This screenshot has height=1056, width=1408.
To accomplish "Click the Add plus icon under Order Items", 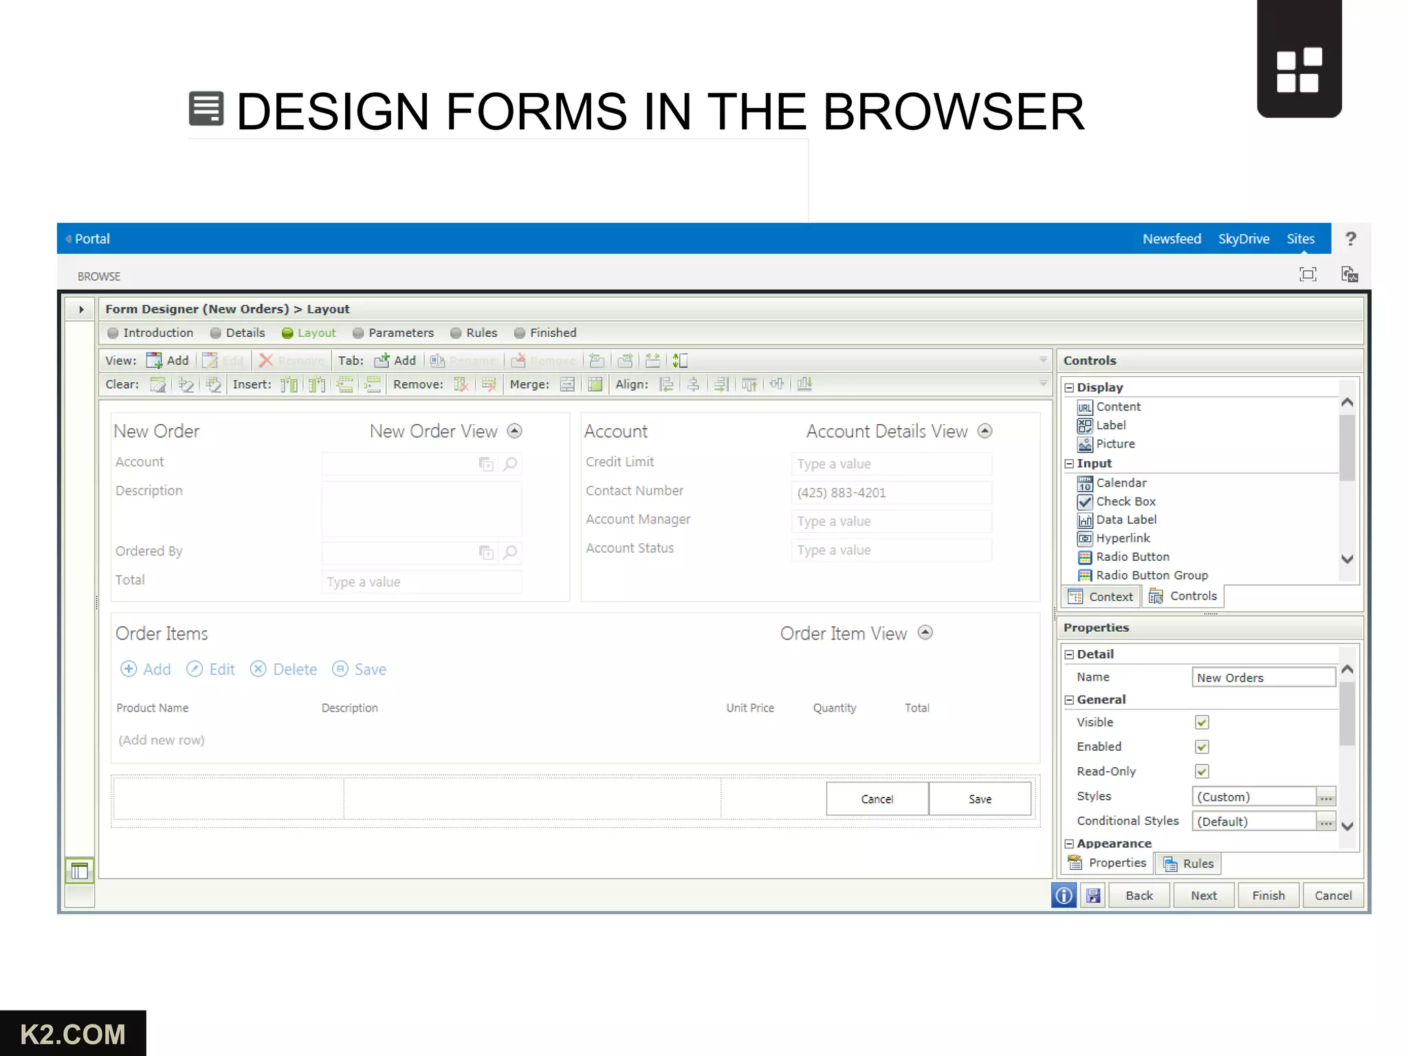I will 129,669.
